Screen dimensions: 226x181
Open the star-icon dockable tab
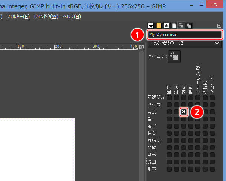151,26
